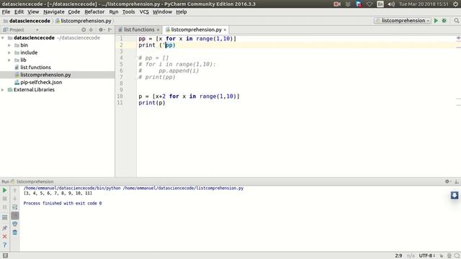Open the system volume indicator
Viewport: 461px width, 259px height.
point(391,4)
